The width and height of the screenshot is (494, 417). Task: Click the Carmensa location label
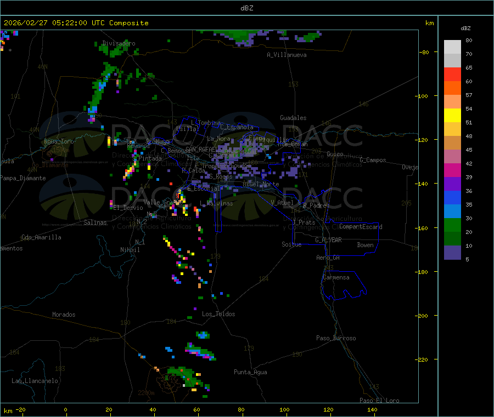coord(336,277)
